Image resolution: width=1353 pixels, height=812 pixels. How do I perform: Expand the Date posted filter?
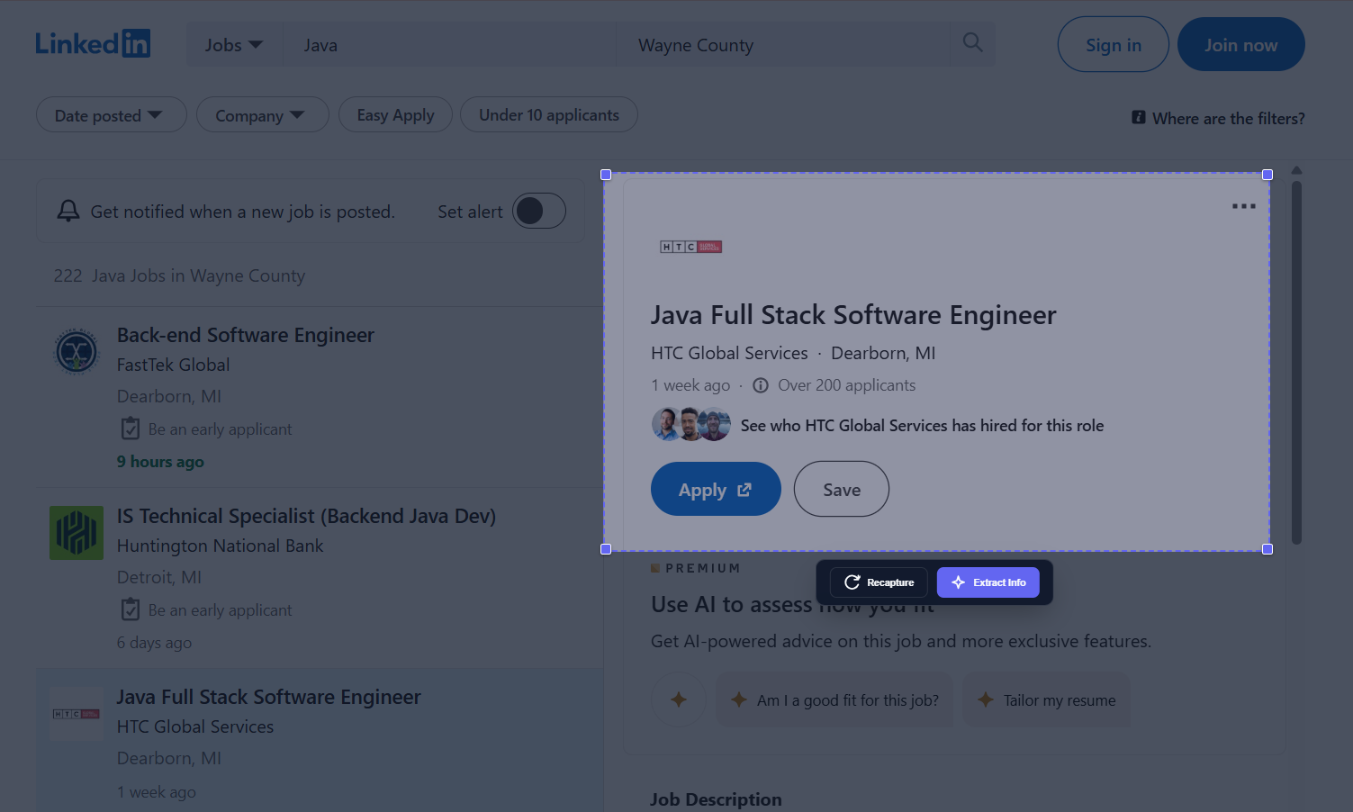(x=111, y=115)
